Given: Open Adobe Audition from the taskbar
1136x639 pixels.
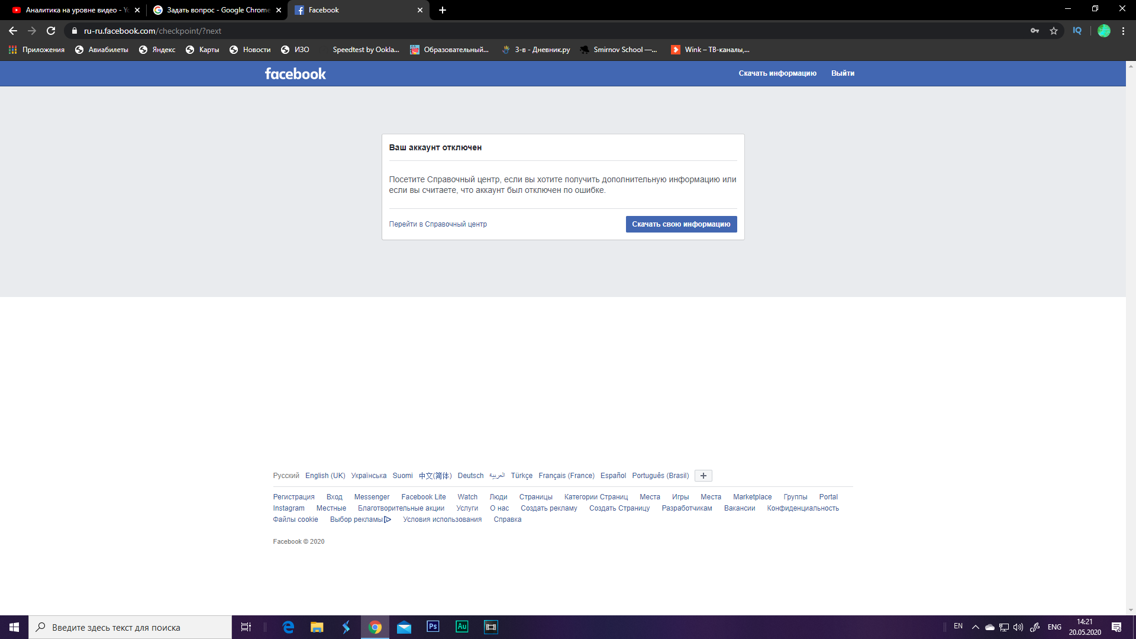Looking at the screenshot, I should (x=462, y=627).
